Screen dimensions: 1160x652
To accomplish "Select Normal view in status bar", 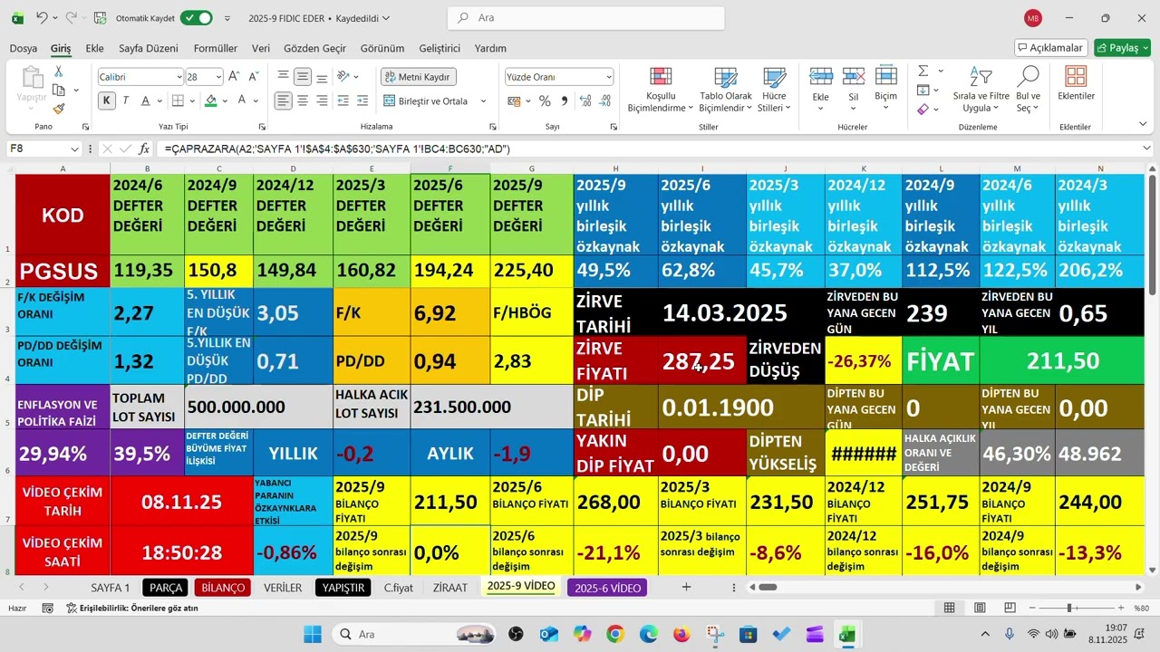I will click(950, 609).
